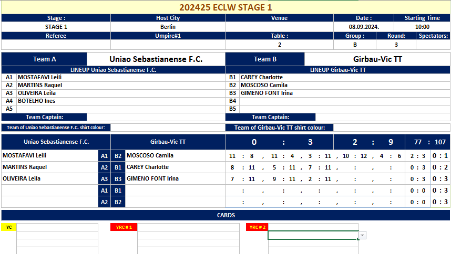Image resolution: width=451 pixels, height=254 pixels.
Task: Select the Spectators value cell
Action: tap(433, 45)
